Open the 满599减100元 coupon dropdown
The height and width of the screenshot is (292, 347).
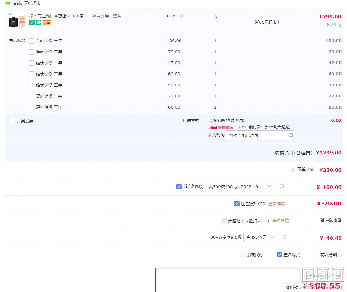[240, 187]
